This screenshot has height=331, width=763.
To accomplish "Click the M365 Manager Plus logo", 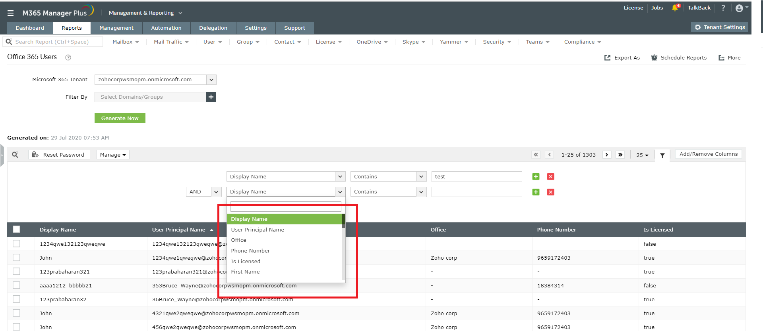I will tap(58, 12).
